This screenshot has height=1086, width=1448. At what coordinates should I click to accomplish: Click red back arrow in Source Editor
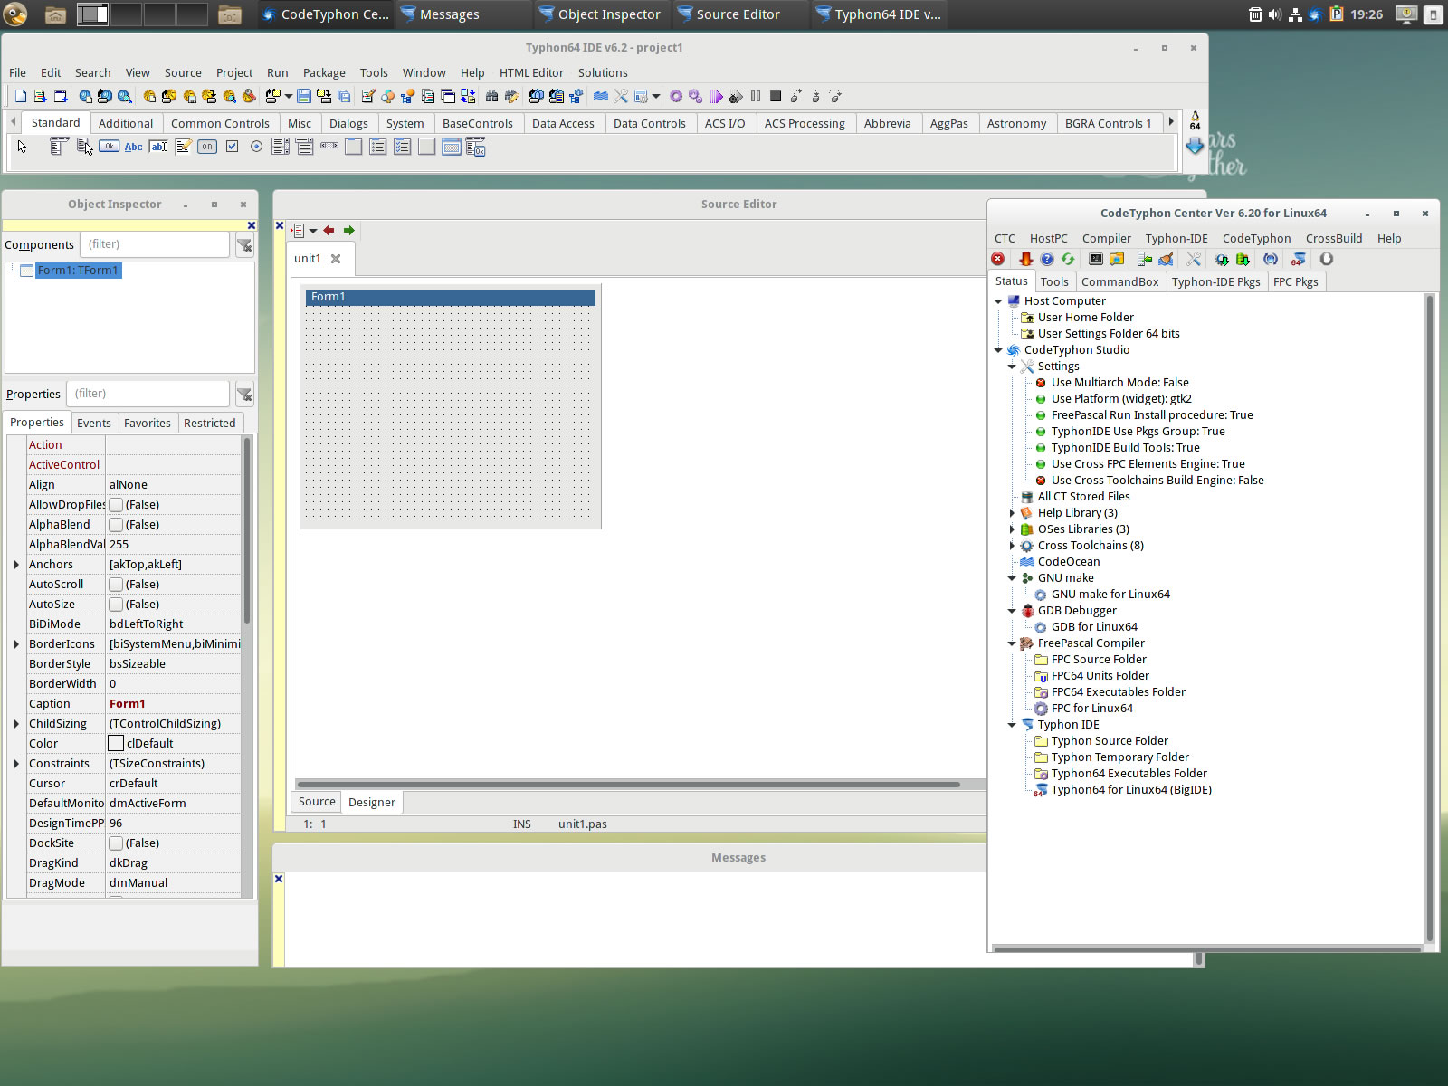[329, 231]
